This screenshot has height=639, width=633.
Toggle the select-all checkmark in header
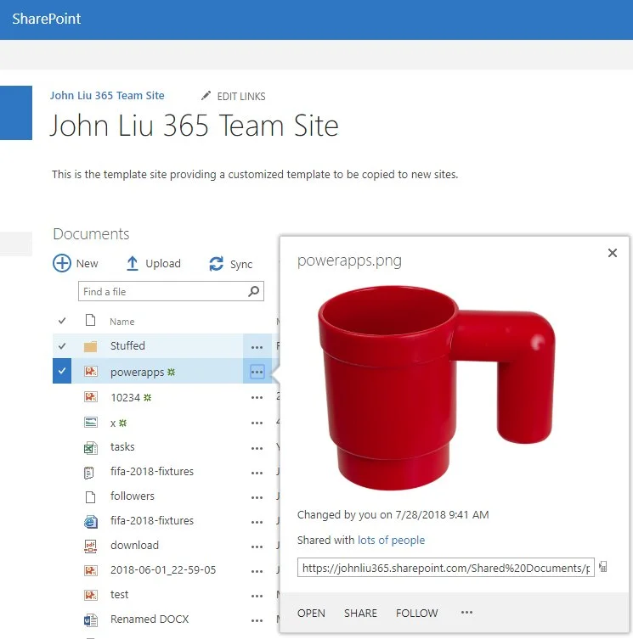[x=61, y=322]
